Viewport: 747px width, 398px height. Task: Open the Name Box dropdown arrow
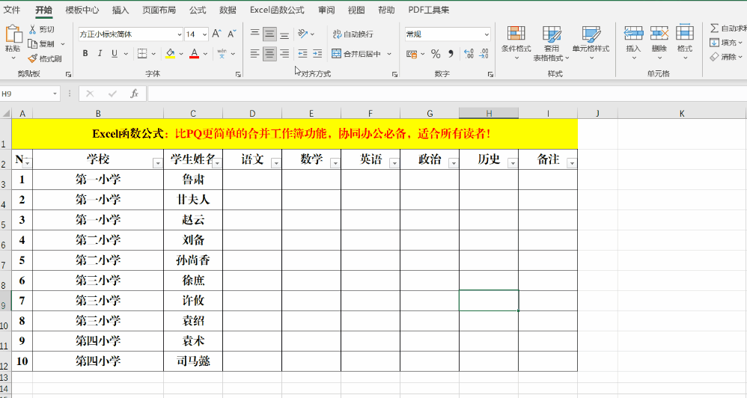(x=55, y=94)
